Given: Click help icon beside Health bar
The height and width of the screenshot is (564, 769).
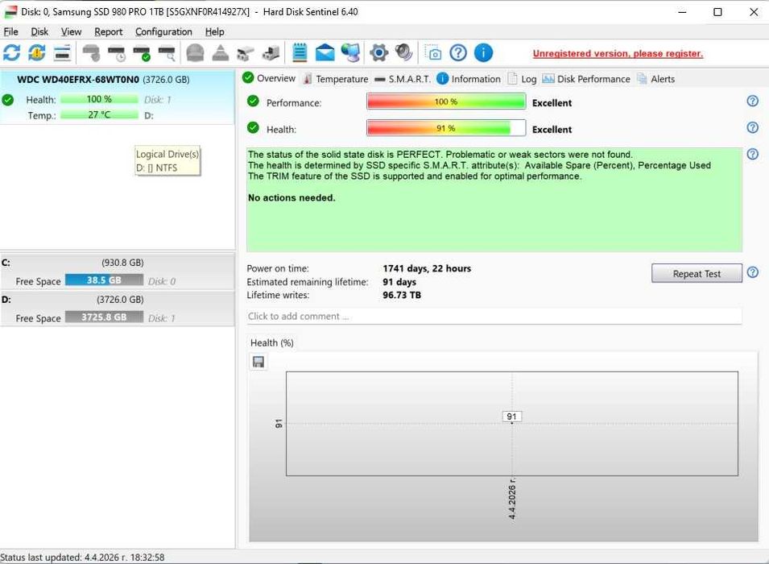Looking at the screenshot, I should point(752,127).
